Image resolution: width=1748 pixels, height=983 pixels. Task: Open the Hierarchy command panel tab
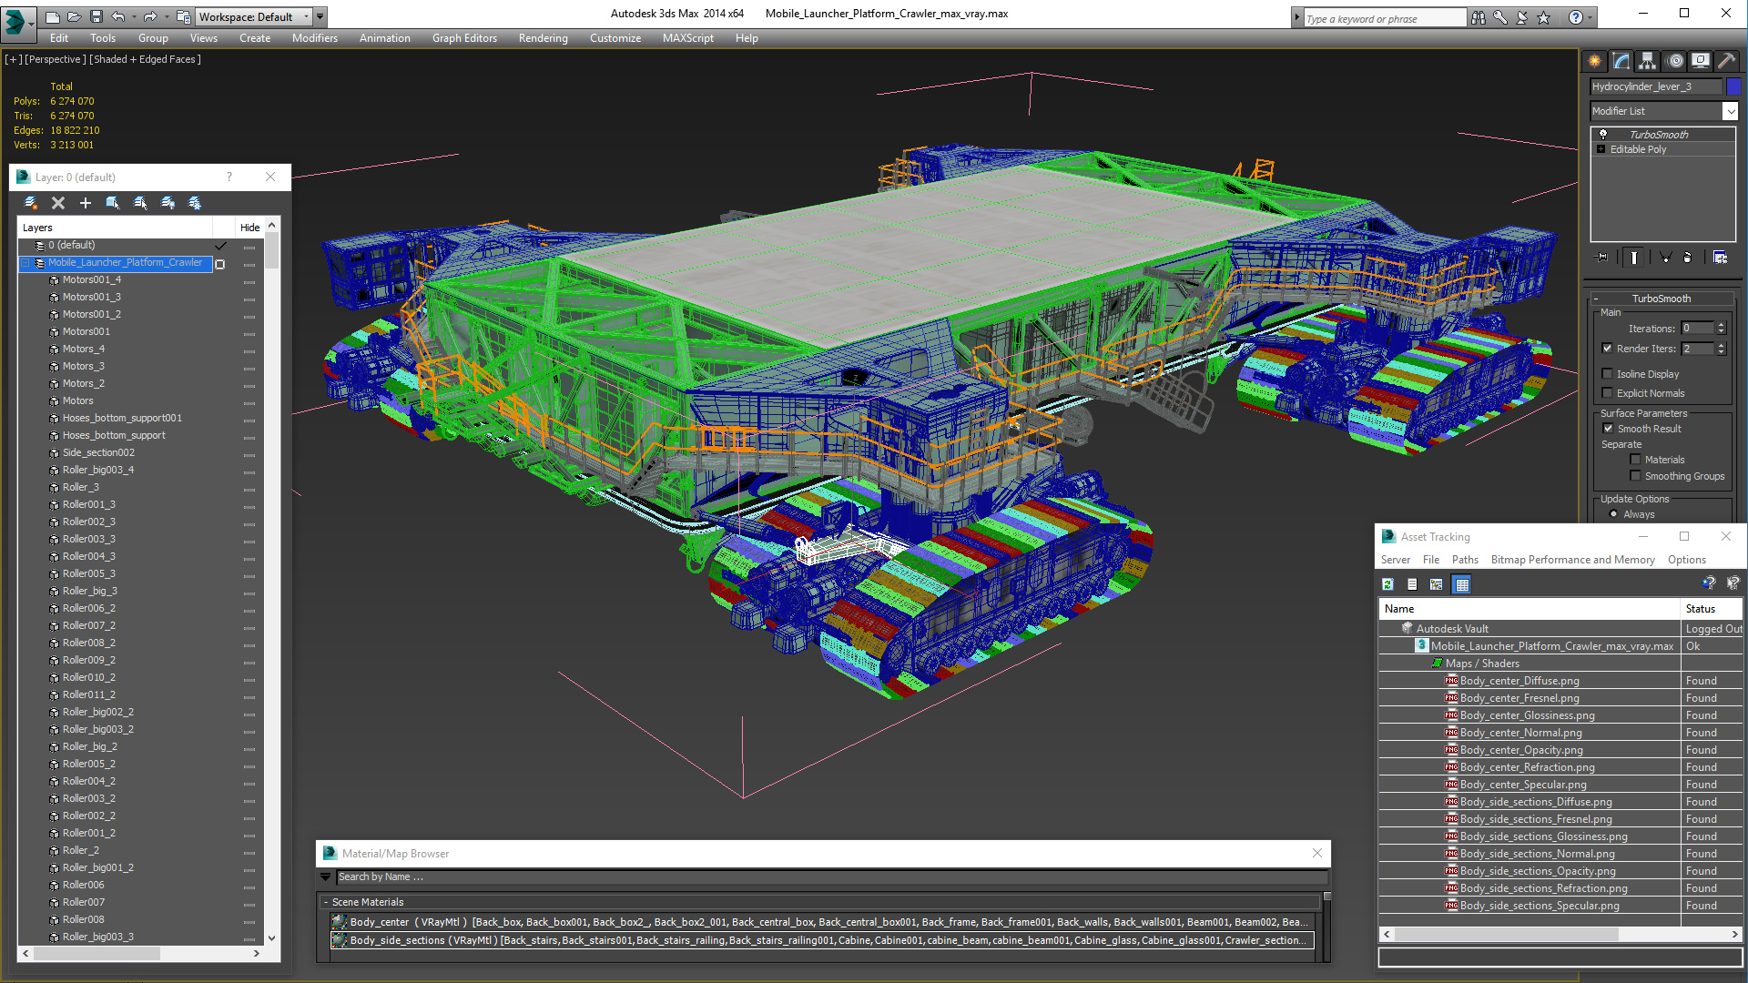(1647, 61)
